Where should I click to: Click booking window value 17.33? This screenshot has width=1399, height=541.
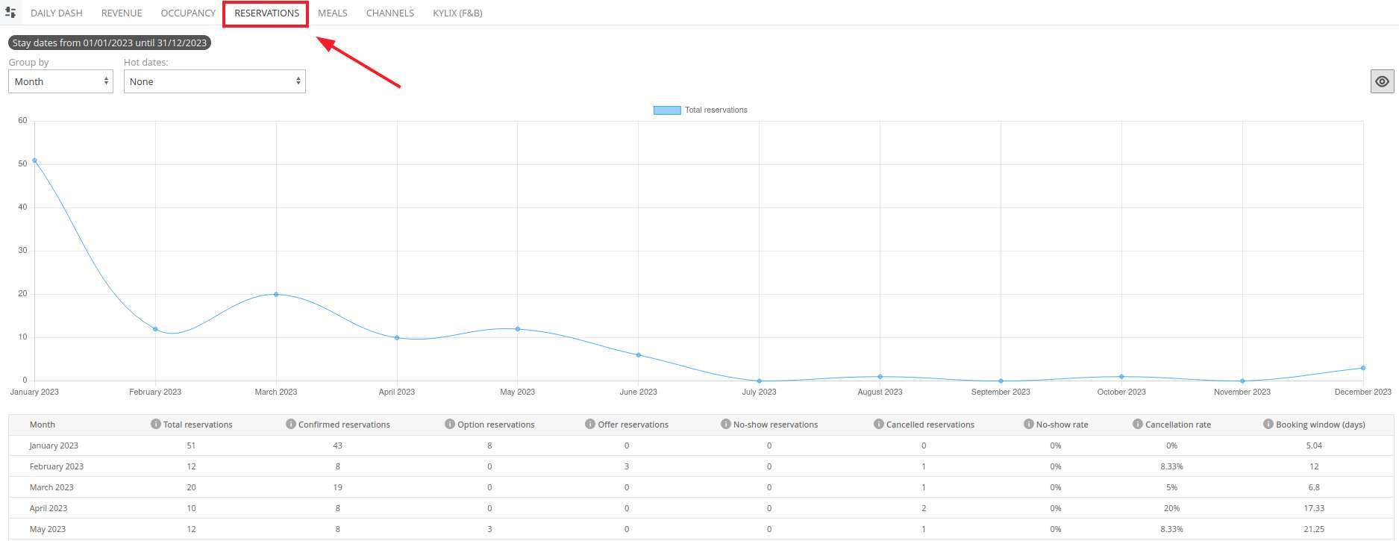click(x=1314, y=508)
